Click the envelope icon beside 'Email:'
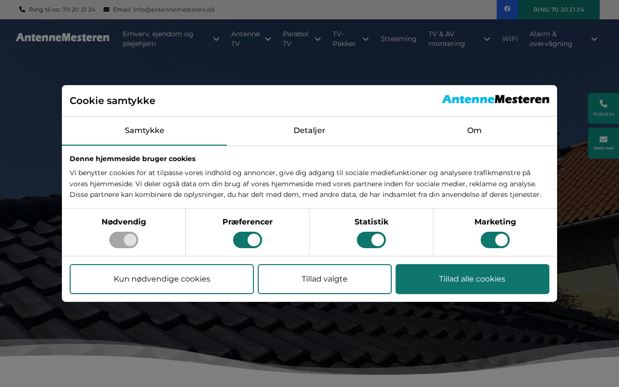 click(106, 9)
